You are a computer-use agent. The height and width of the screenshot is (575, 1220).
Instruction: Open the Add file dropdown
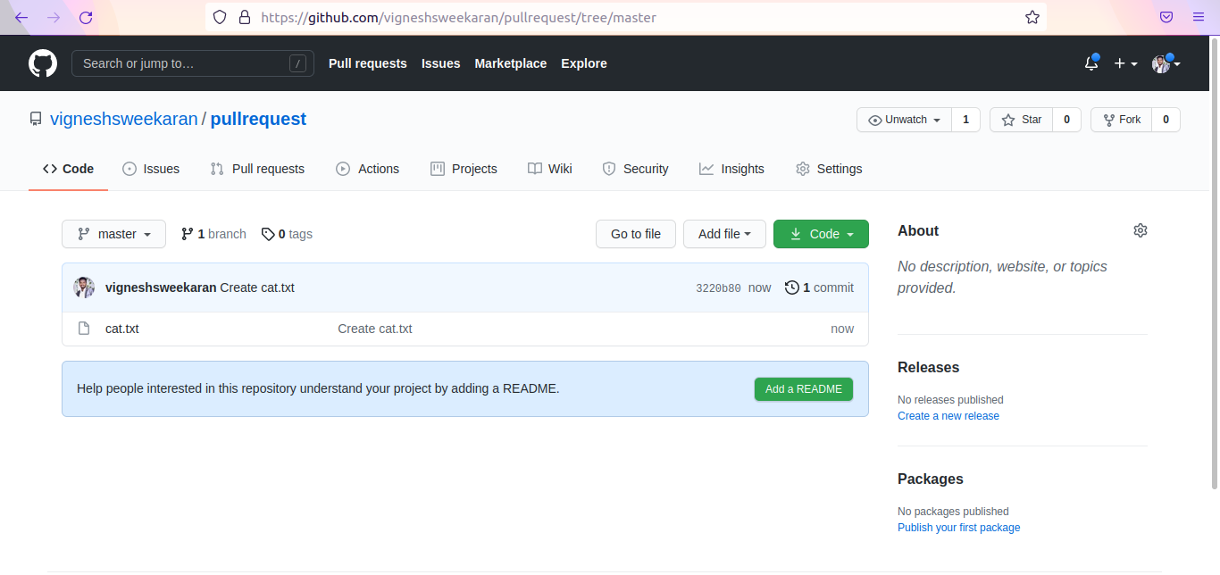tap(723, 234)
